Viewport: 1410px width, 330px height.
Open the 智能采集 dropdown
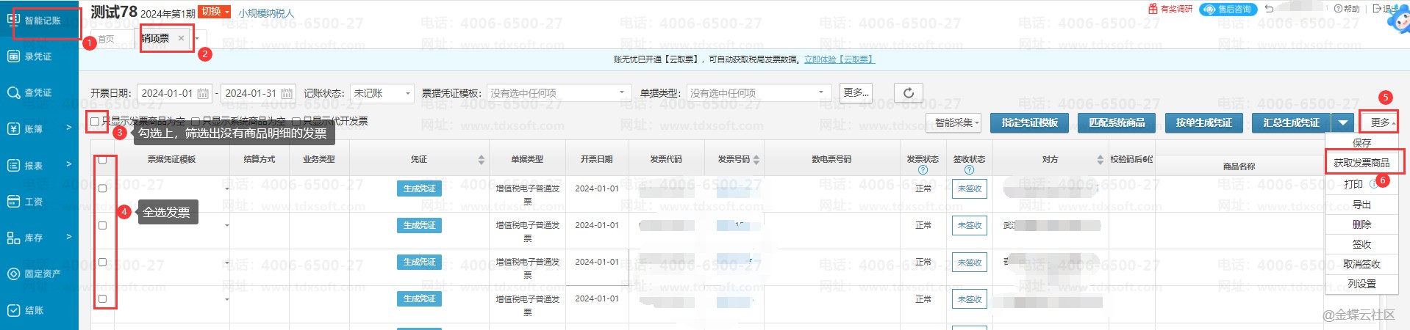pos(957,123)
